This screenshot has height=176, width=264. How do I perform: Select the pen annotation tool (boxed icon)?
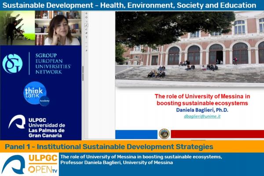(x=86, y=25)
